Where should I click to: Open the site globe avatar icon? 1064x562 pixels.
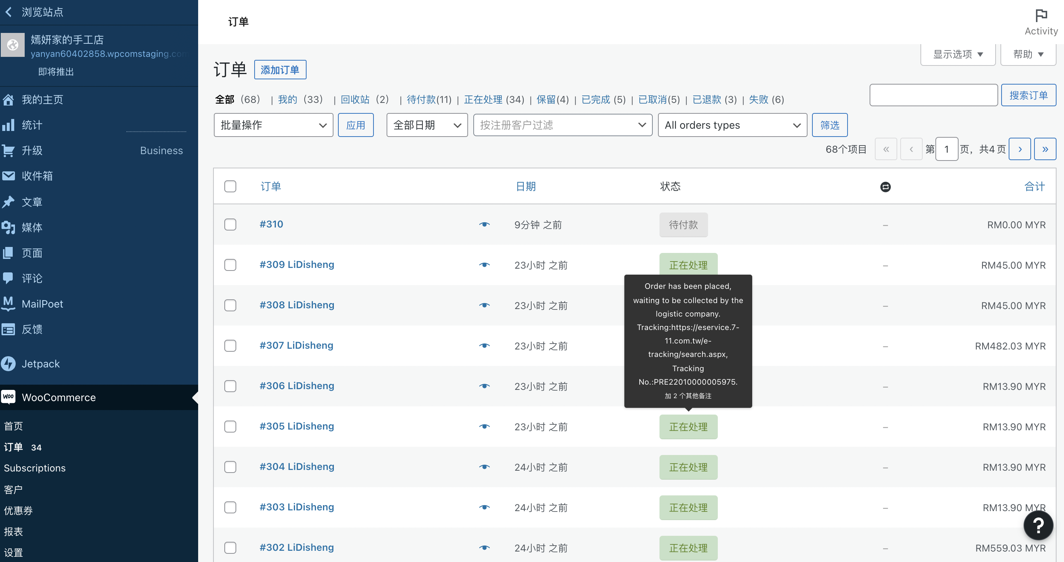(x=13, y=45)
